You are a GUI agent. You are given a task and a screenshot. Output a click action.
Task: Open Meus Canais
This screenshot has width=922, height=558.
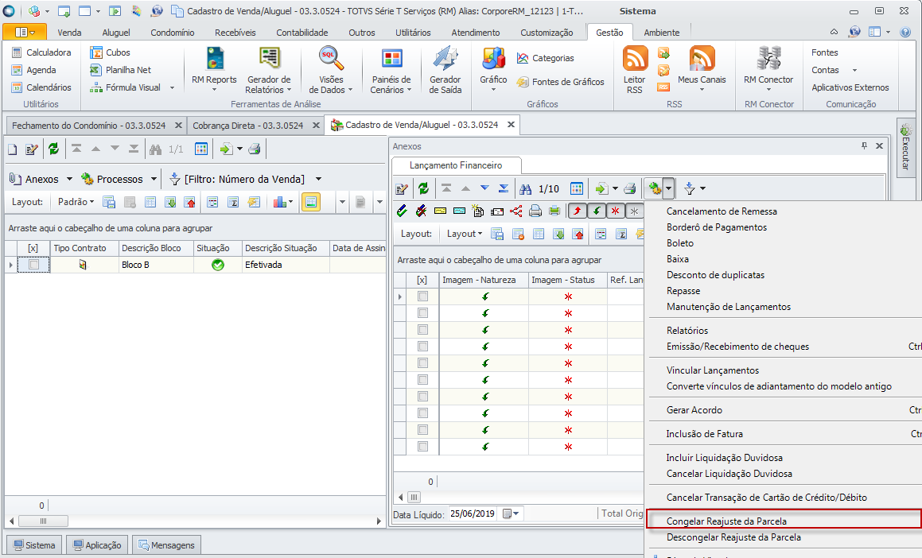pos(702,68)
